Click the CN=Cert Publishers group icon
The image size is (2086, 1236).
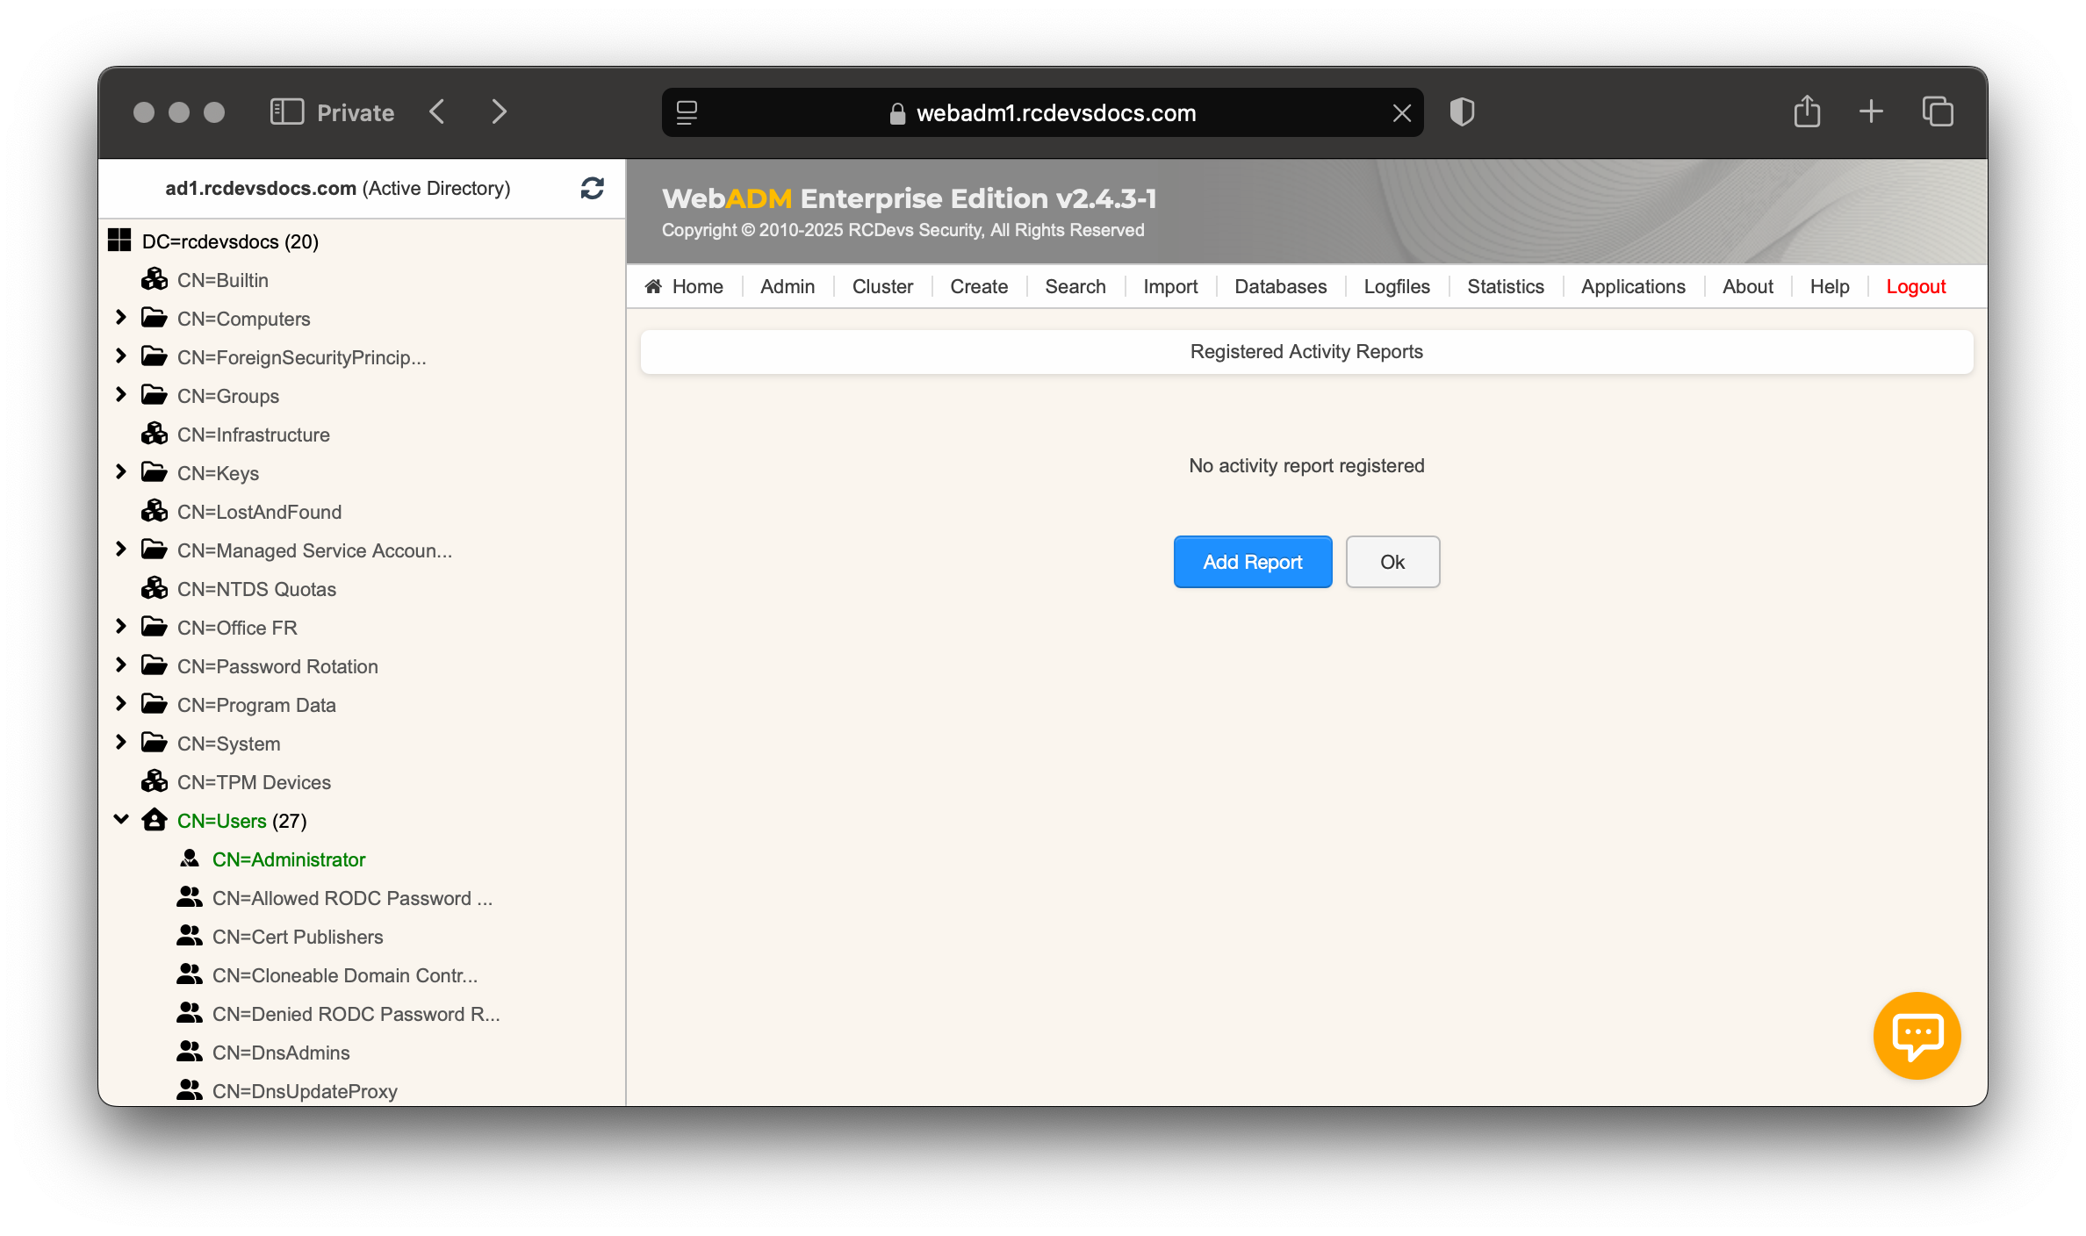tap(190, 936)
